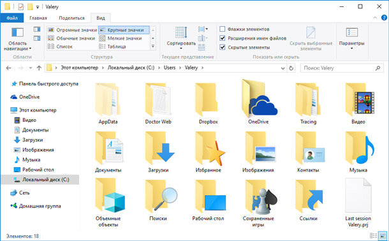The height and width of the screenshot is (241, 389).
Task: Expand the layout gallery more arrow
Action: 153,47
